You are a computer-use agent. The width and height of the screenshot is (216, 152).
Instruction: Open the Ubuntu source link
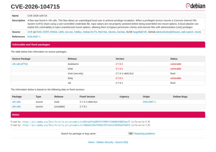[112, 32]
